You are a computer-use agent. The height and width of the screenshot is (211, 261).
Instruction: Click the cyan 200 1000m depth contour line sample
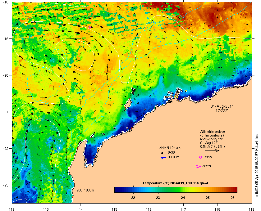pos(83,193)
